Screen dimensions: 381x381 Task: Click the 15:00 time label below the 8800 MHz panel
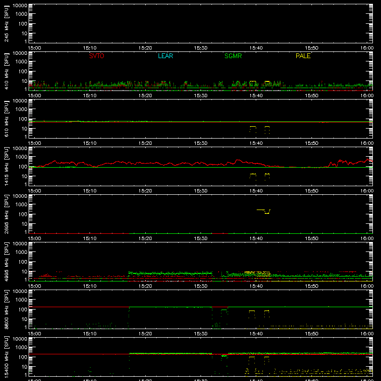point(34,334)
